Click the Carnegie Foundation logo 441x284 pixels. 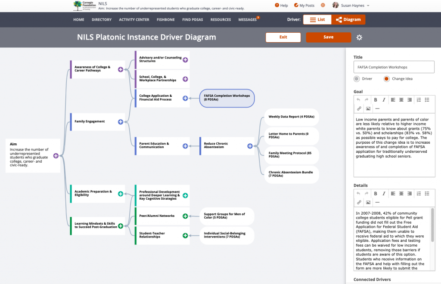pyautogui.click(x=85, y=6)
